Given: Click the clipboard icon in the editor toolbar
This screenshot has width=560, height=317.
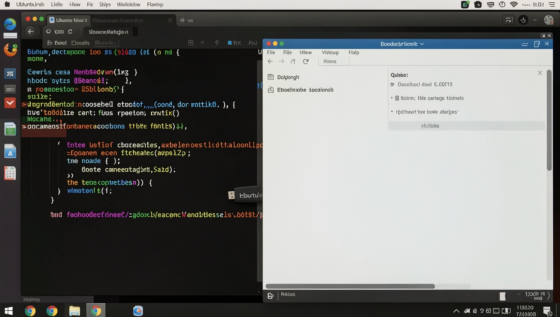Looking at the screenshot, I should (x=191, y=43).
